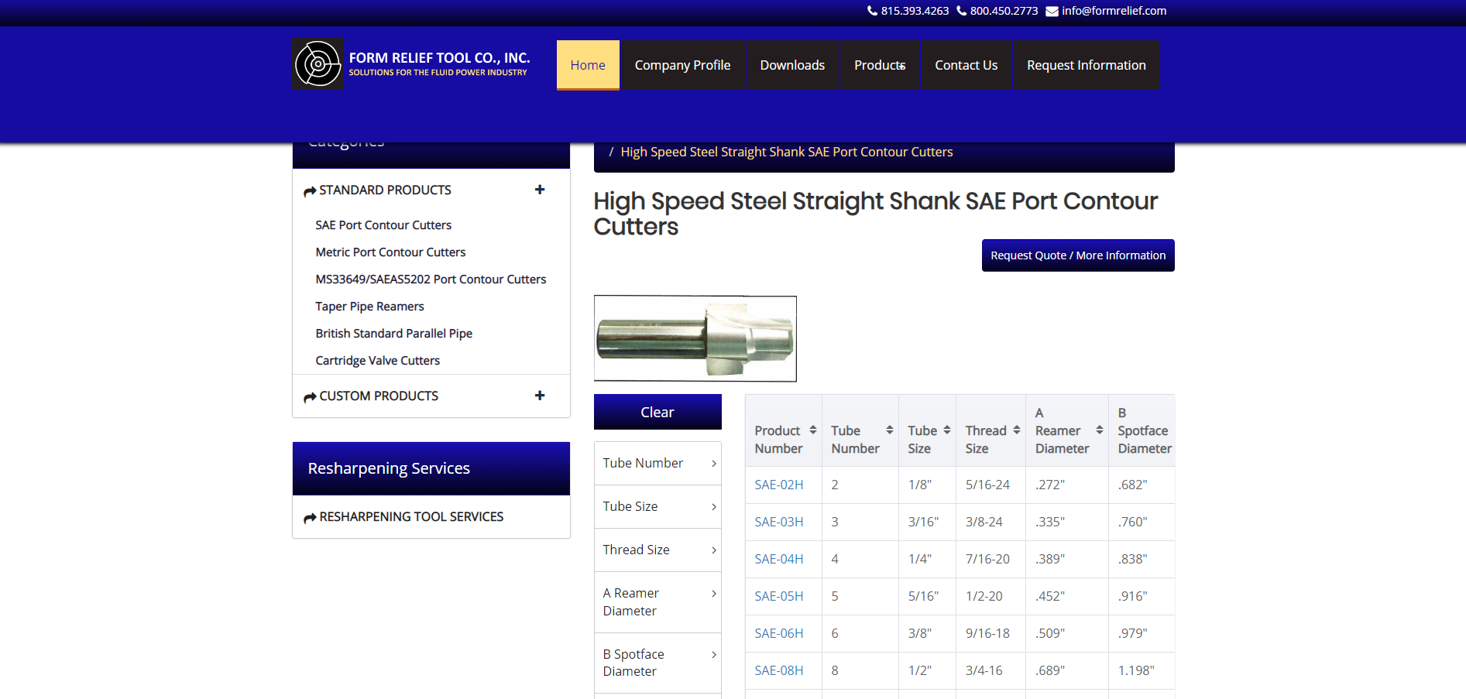Expand the CUSTOM PRODUCTS category with plus sign
The height and width of the screenshot is (699, 1466).
coord(539,396)
